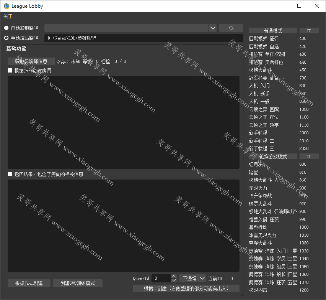Toggle the 返回结果 checkbox

[10, 174]
